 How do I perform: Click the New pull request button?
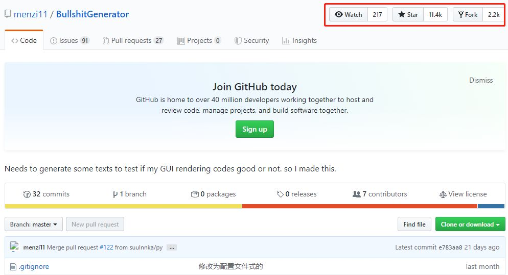95,224
